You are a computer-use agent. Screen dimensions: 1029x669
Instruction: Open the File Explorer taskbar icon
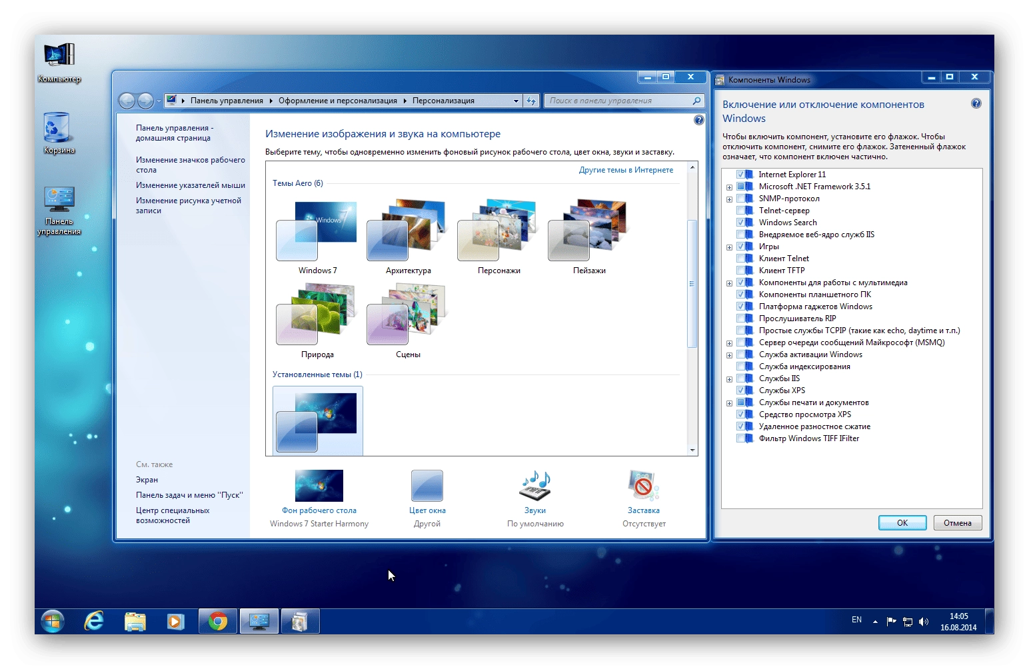click(135, 622)
